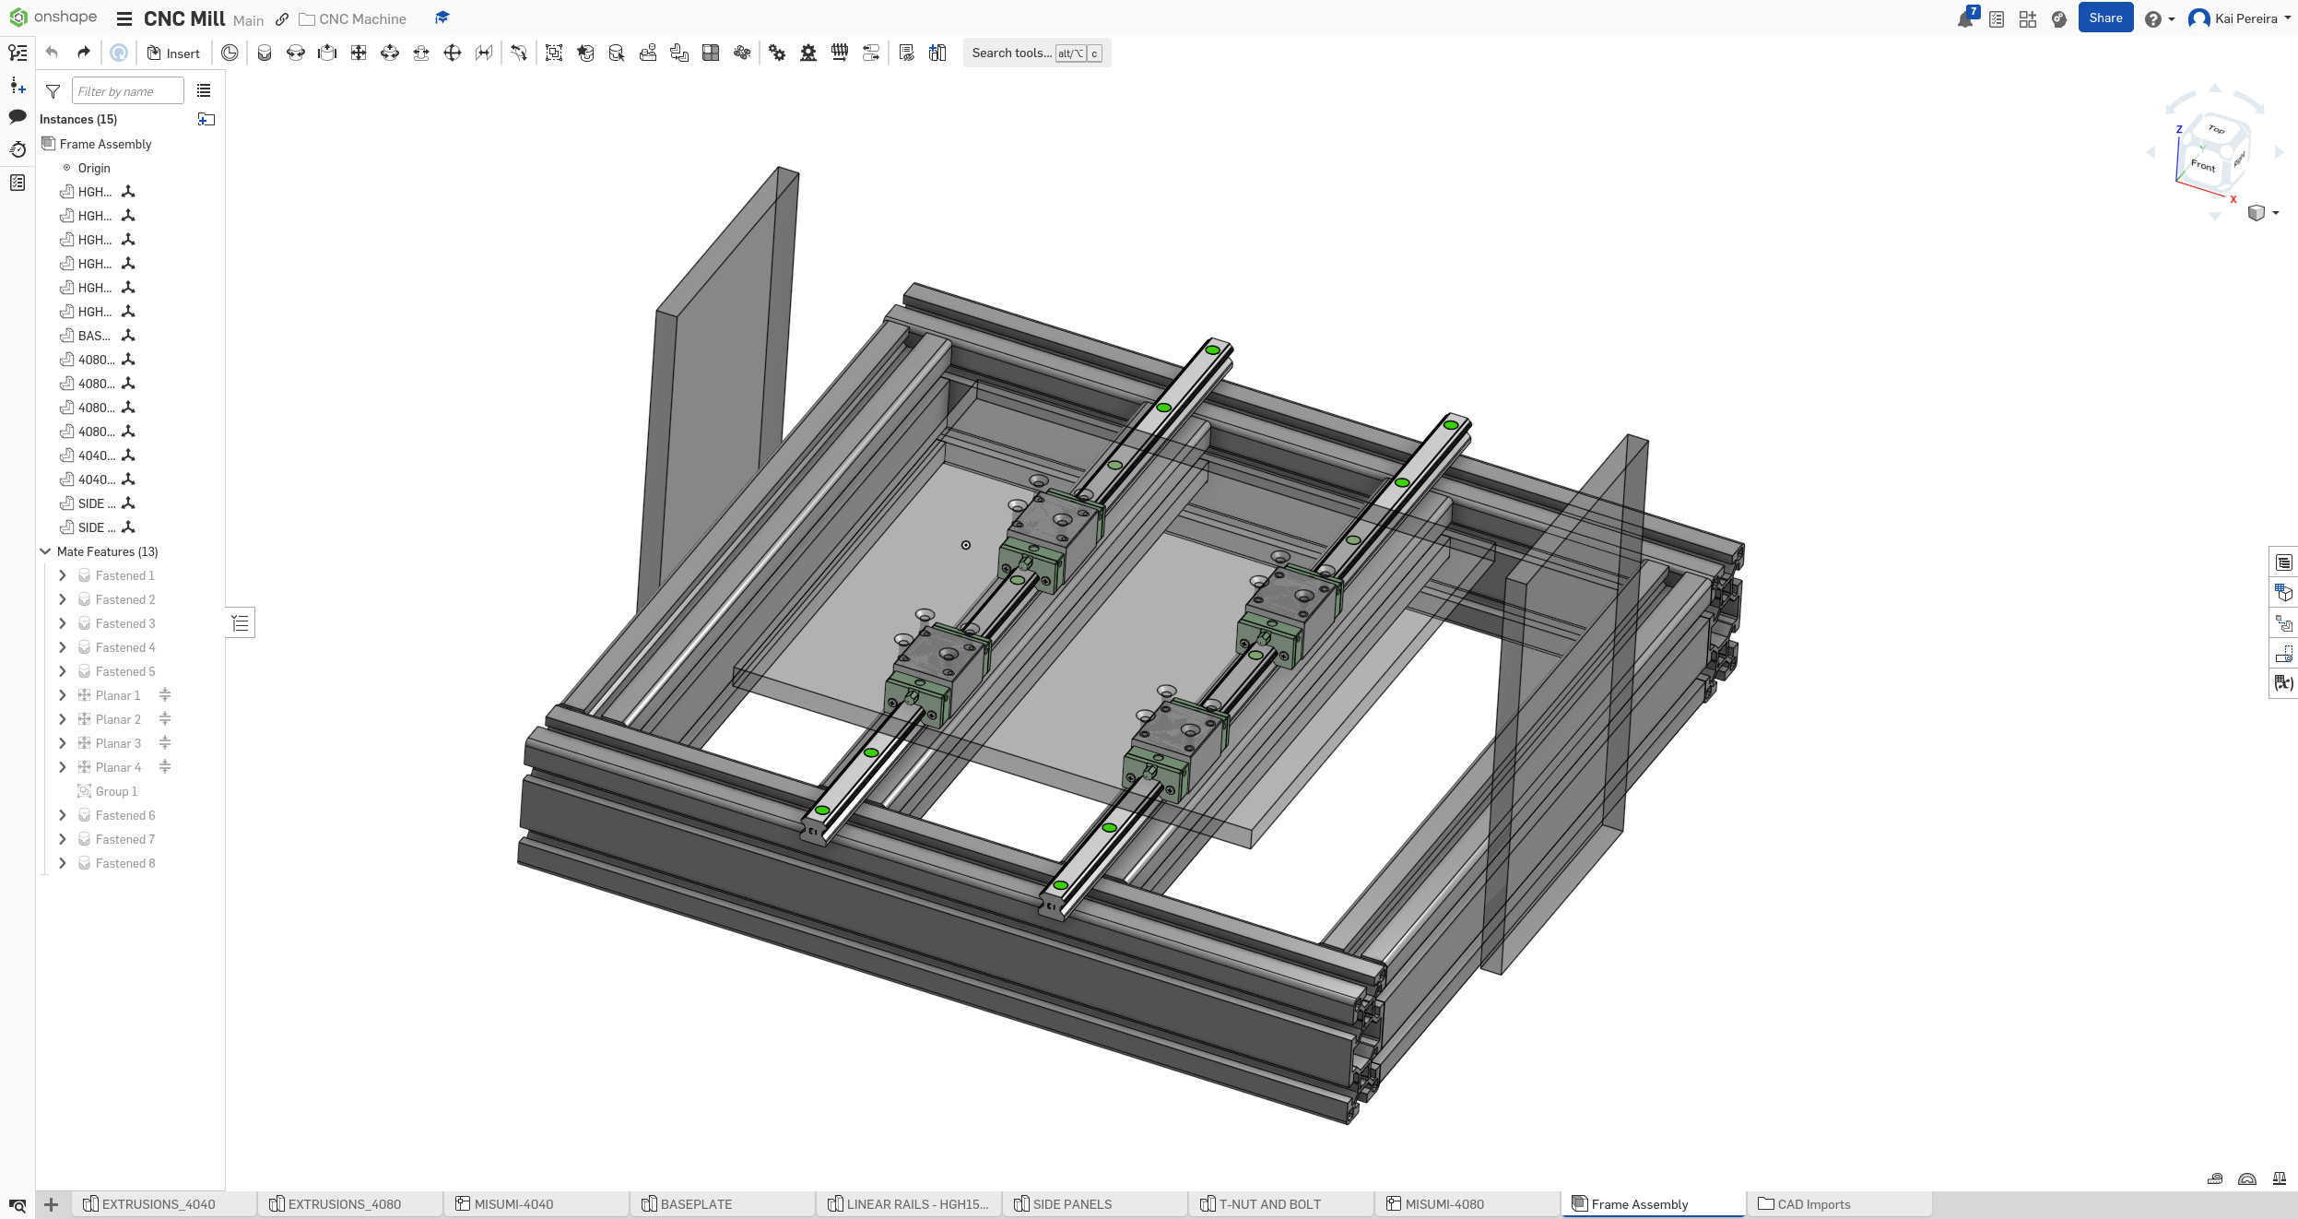Click the document link icon

pos(282,19)
